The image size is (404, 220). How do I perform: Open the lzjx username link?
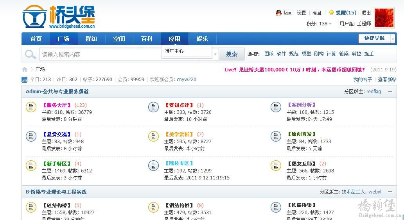[x=287, y=12]
